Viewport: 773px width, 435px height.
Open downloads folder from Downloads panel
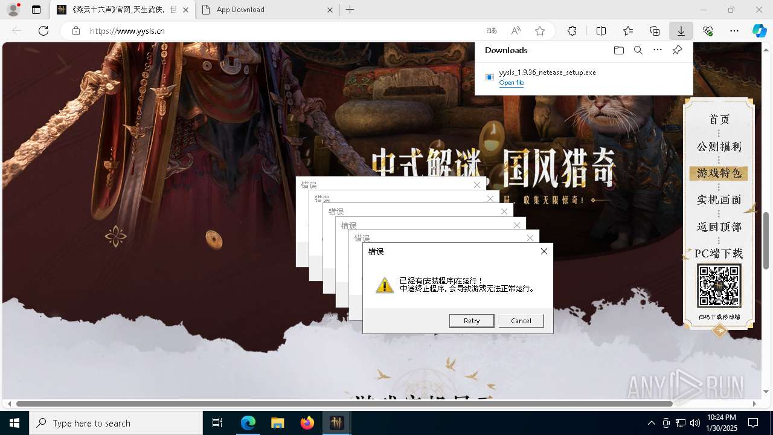[x=618, y=50]
